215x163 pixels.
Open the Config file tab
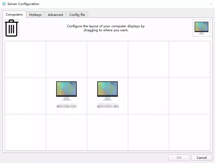pos(77,15)
